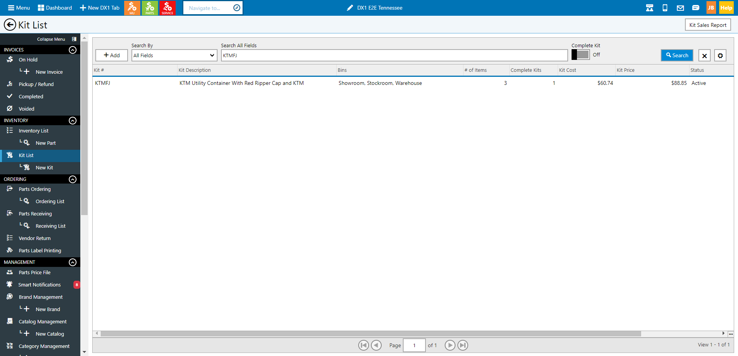Screen dimensions: 738x356
Task: Open the main Menu
Action: (19, 8)
